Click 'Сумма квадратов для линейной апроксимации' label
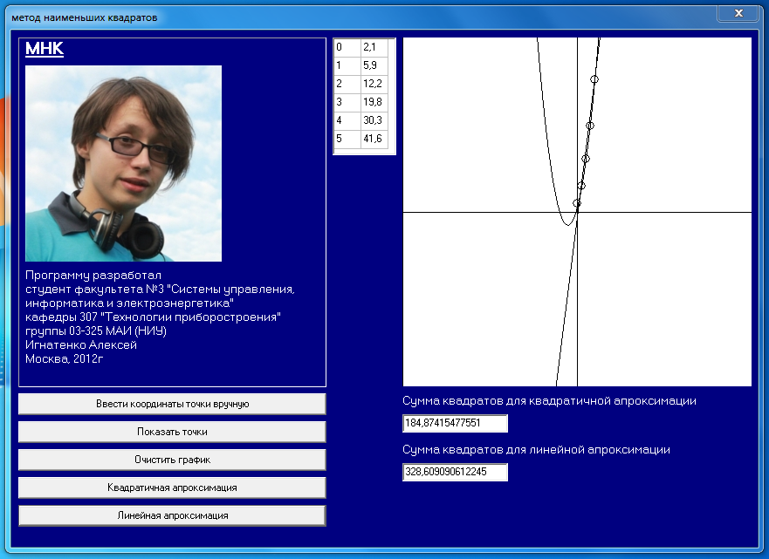This screenshot has height=559, width=769. pos(536,450)
